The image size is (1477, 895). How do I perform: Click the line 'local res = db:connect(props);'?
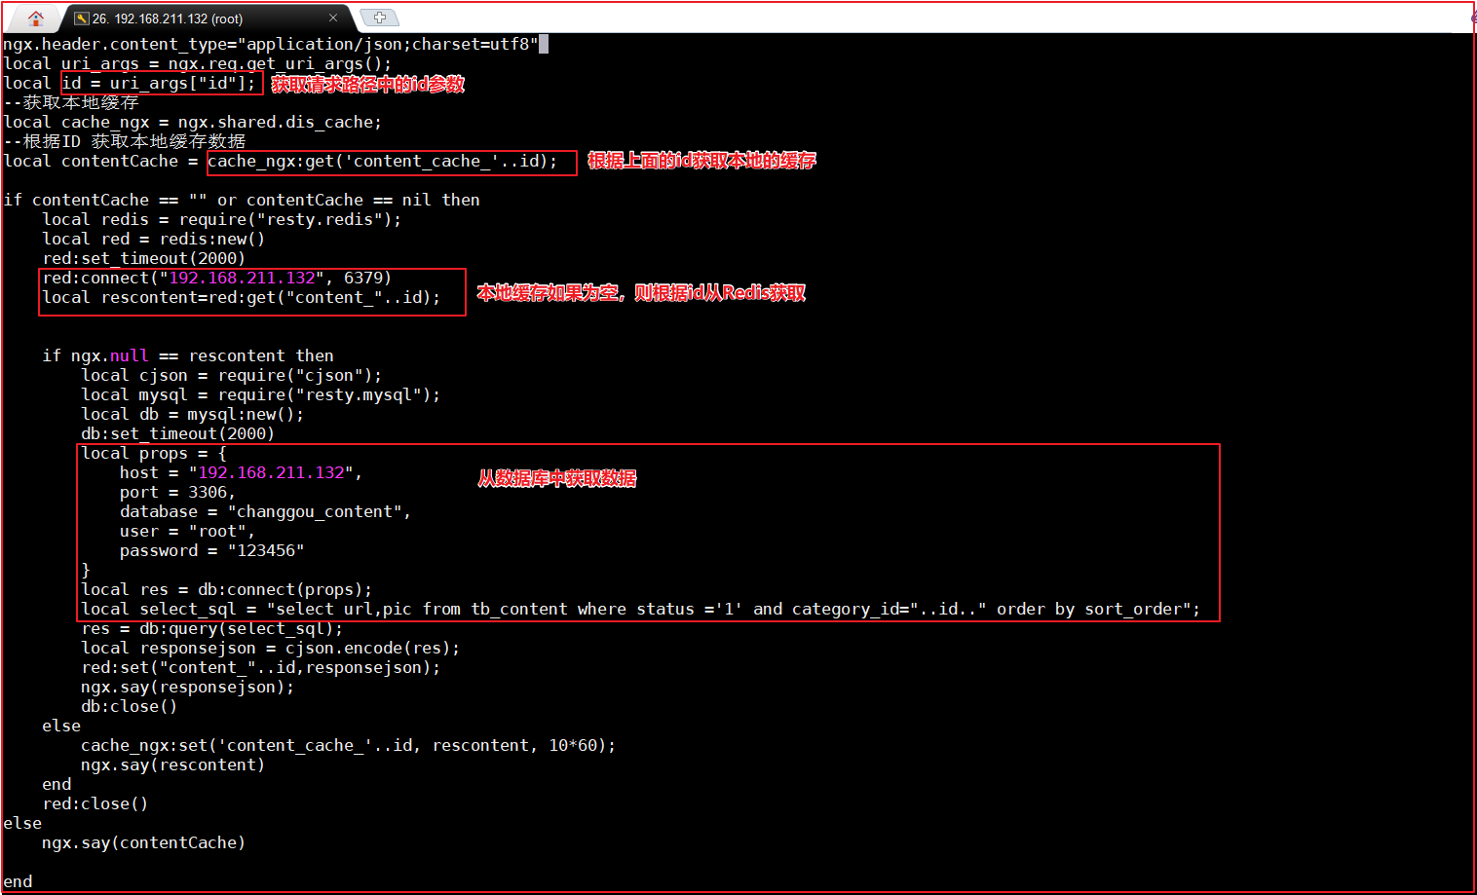(227, 589)
